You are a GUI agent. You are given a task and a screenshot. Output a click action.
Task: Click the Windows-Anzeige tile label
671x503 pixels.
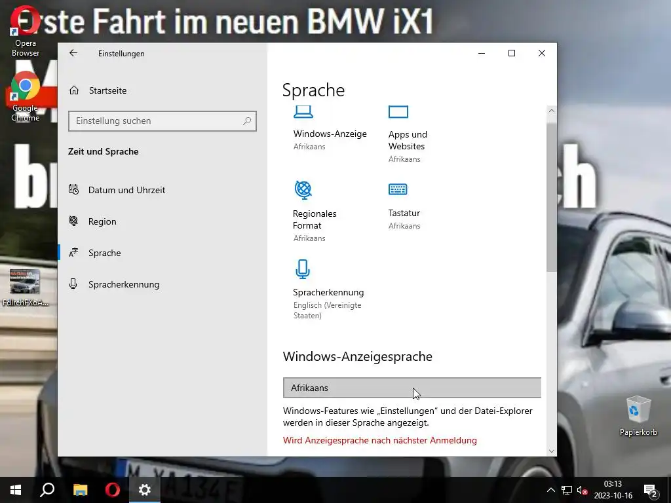(330, 134)
